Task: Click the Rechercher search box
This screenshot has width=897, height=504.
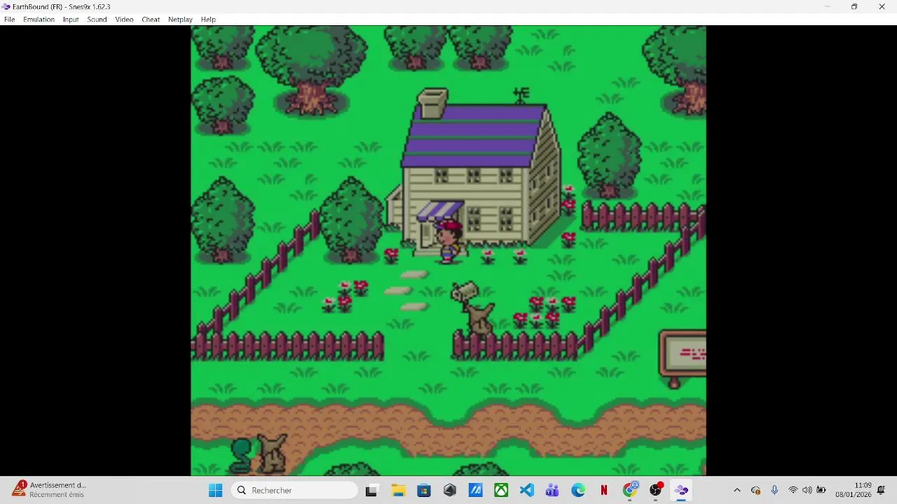Action: pos(294,491)
